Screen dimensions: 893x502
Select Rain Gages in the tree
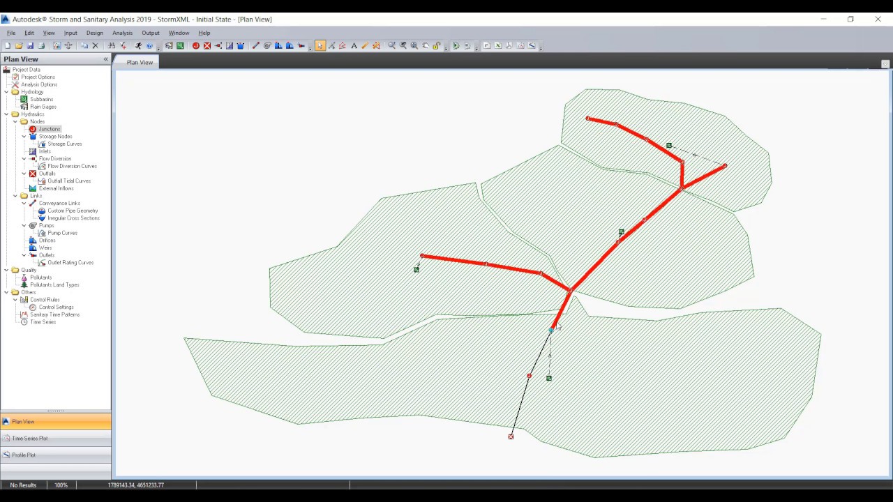coord(43,107)
